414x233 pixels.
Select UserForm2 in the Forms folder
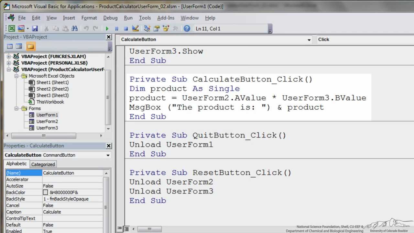47,121
